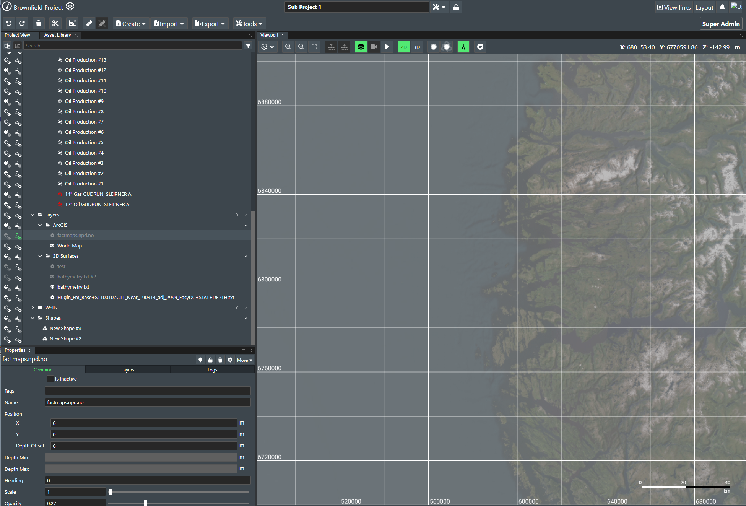This screenshot has width=746, height=506.
Task: Click the lock icon in Properties header
Action: point(210,360)
